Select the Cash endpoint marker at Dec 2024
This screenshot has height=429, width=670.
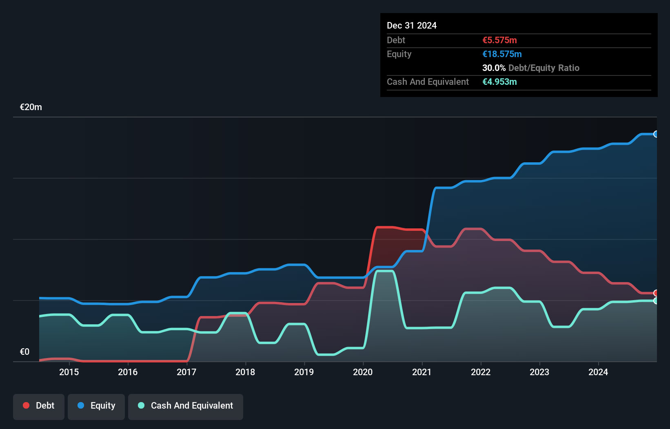pos(656,301)
